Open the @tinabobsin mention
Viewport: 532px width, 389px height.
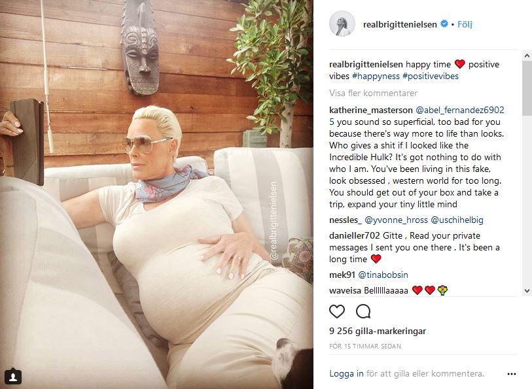[x=383, y=275]
